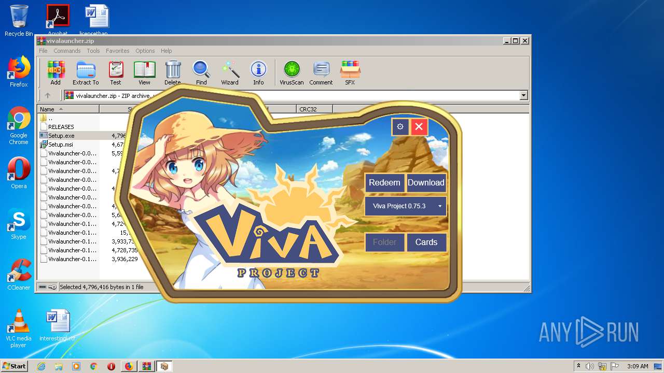This screenshot has height=373, width=664.
Task: Open Internet Explorer from taskbar
Action: pyautogui.click(x=41, y=366)
